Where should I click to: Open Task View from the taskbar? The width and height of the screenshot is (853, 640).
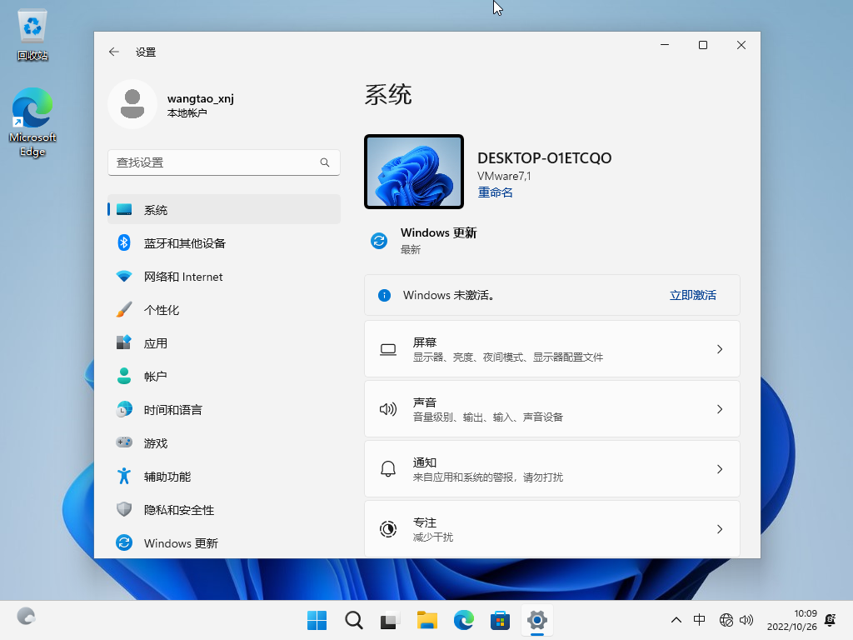coord(390,620)
